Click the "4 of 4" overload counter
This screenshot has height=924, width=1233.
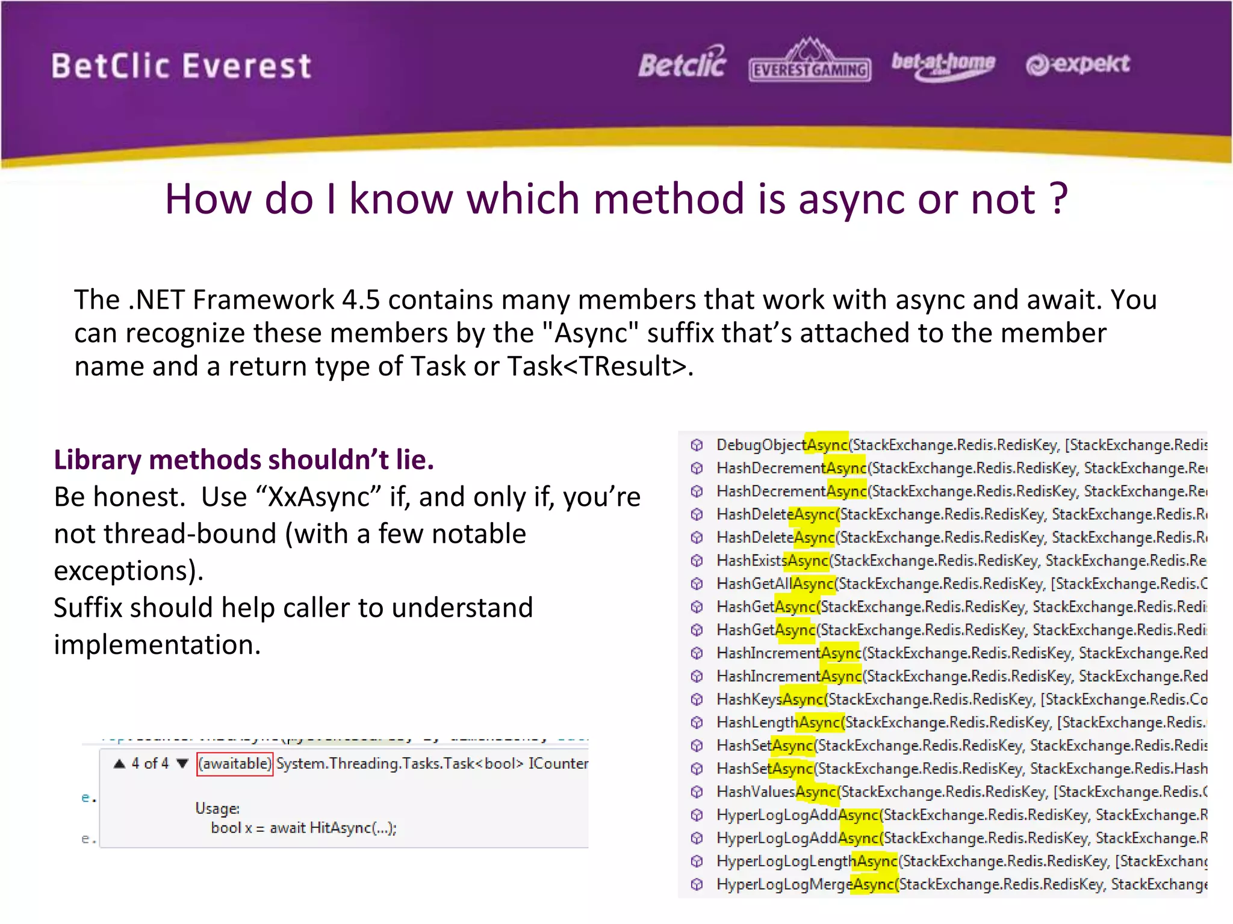pos(150,764)
